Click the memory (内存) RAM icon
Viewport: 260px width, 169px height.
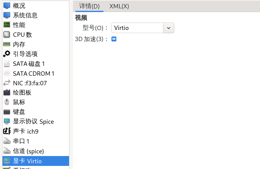(x=7, y=44)
